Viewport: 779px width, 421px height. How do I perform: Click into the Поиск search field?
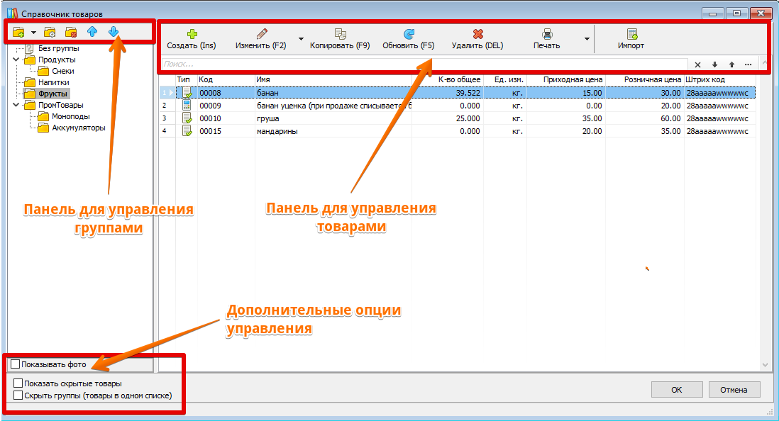point(425,64)
